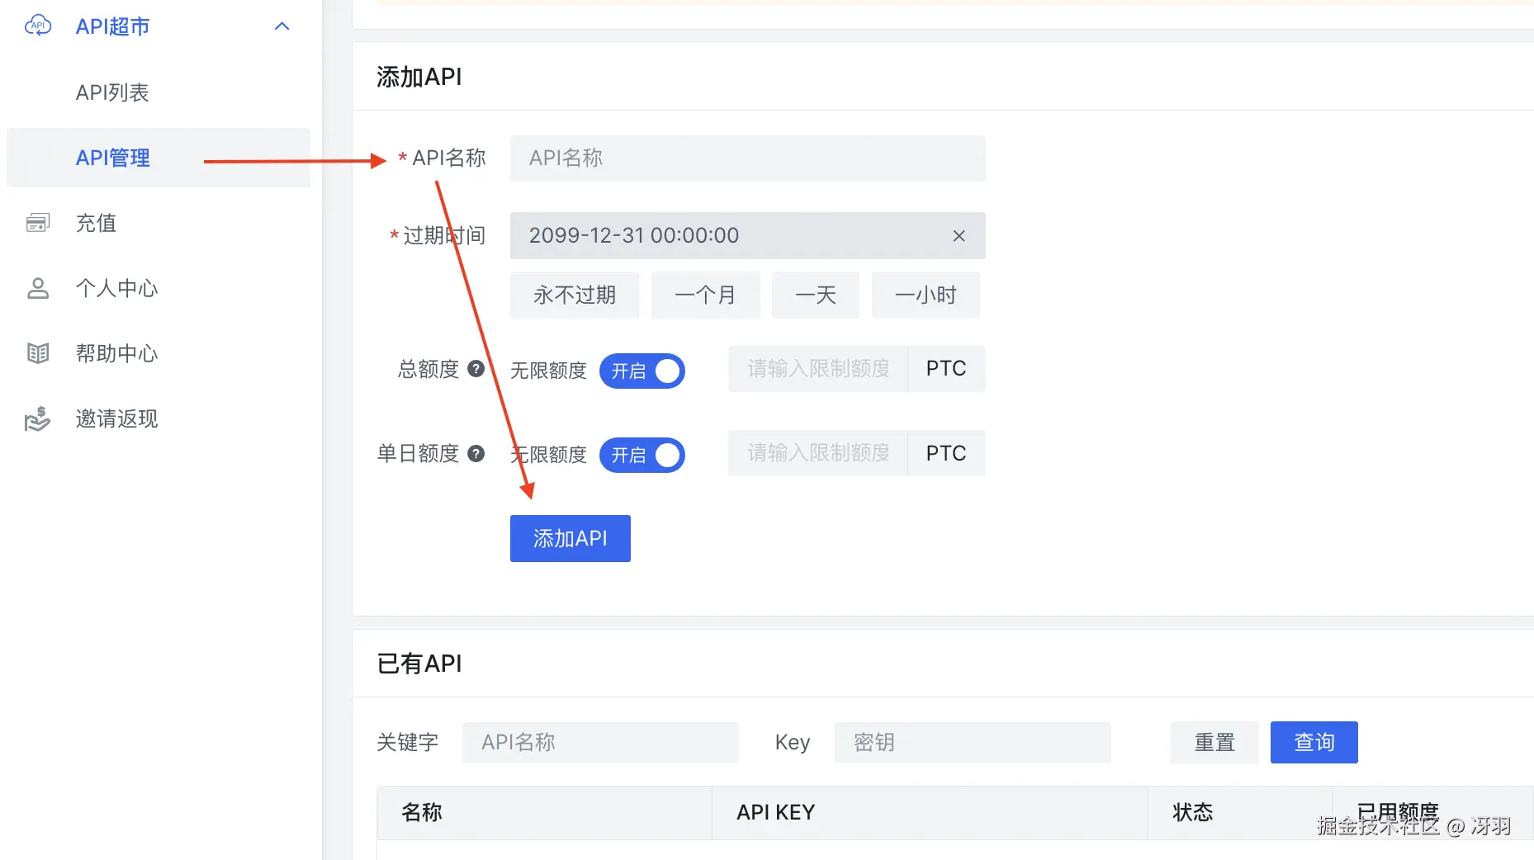1534x860 pixels.
Task: Click the 添加API submit button
Action: pyautogui.click(x=570, y=538)
